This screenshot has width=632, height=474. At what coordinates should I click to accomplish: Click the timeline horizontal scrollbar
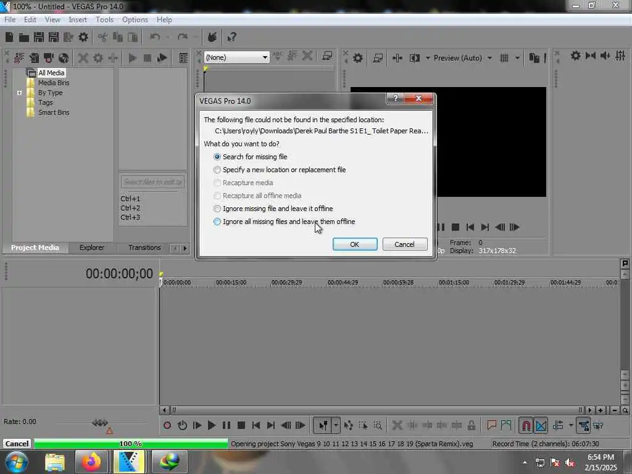click(x=377, y=410)
